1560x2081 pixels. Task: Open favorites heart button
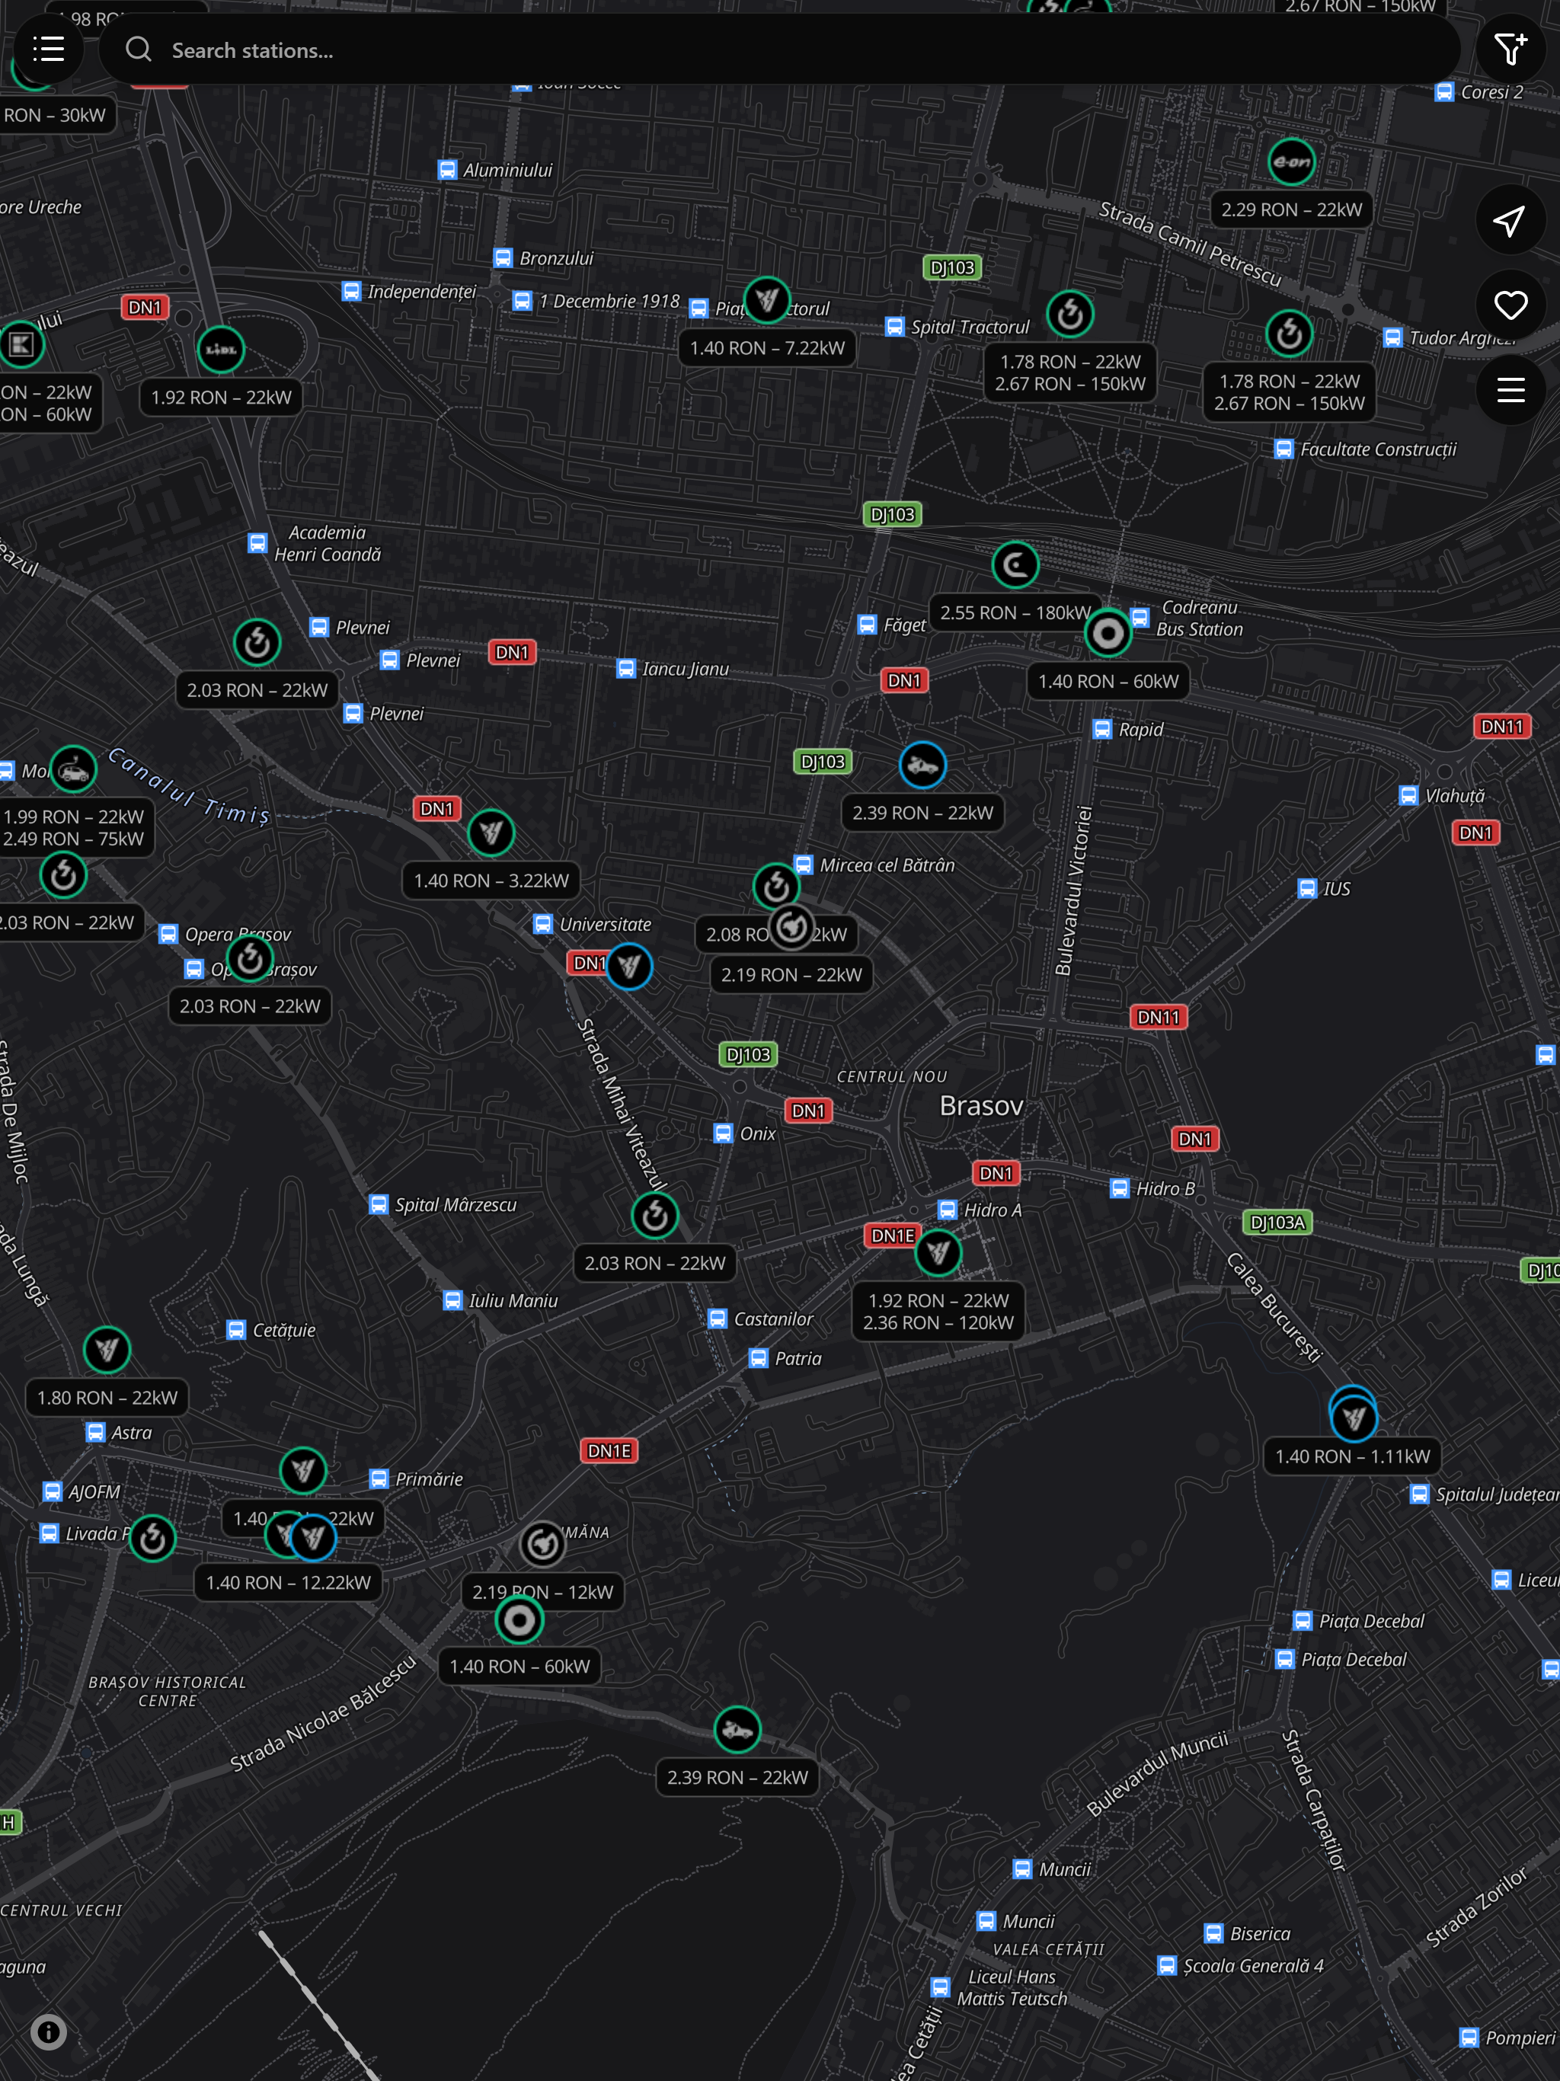click(x=1510, y=305)
